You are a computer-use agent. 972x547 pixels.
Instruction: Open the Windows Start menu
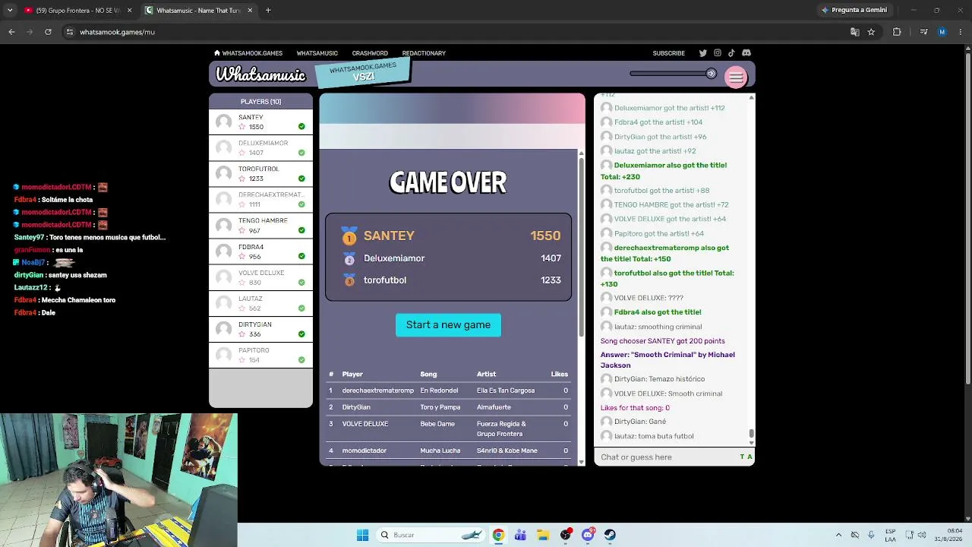pos(362,535)
